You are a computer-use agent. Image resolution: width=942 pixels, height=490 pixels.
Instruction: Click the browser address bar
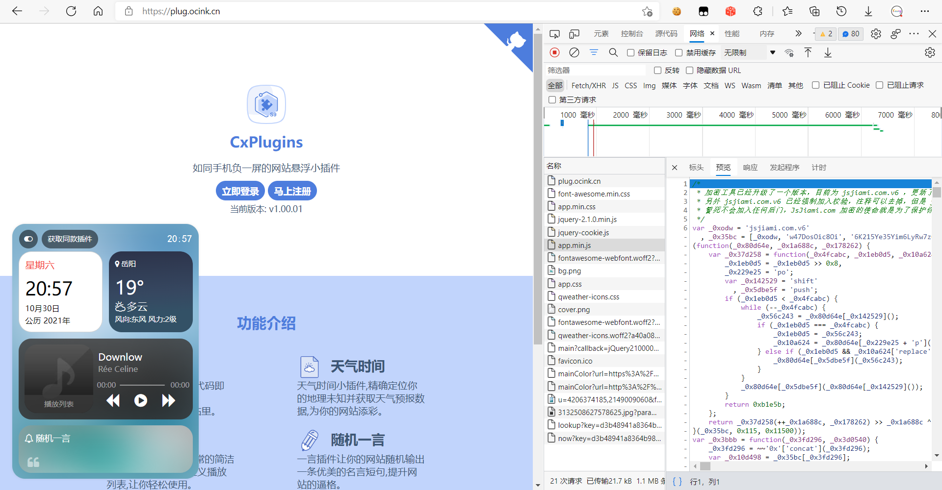(x=388, y=11)
